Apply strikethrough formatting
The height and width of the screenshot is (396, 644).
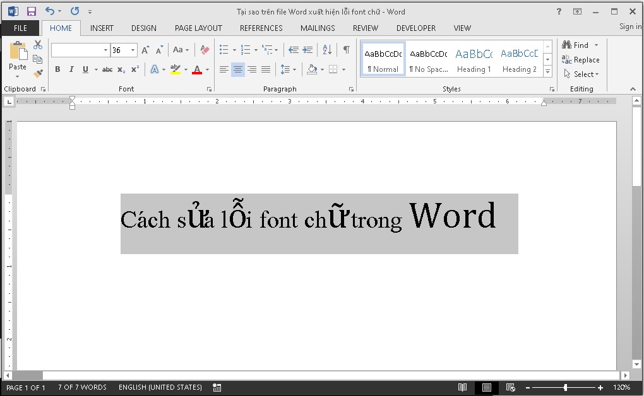point(107,69)
